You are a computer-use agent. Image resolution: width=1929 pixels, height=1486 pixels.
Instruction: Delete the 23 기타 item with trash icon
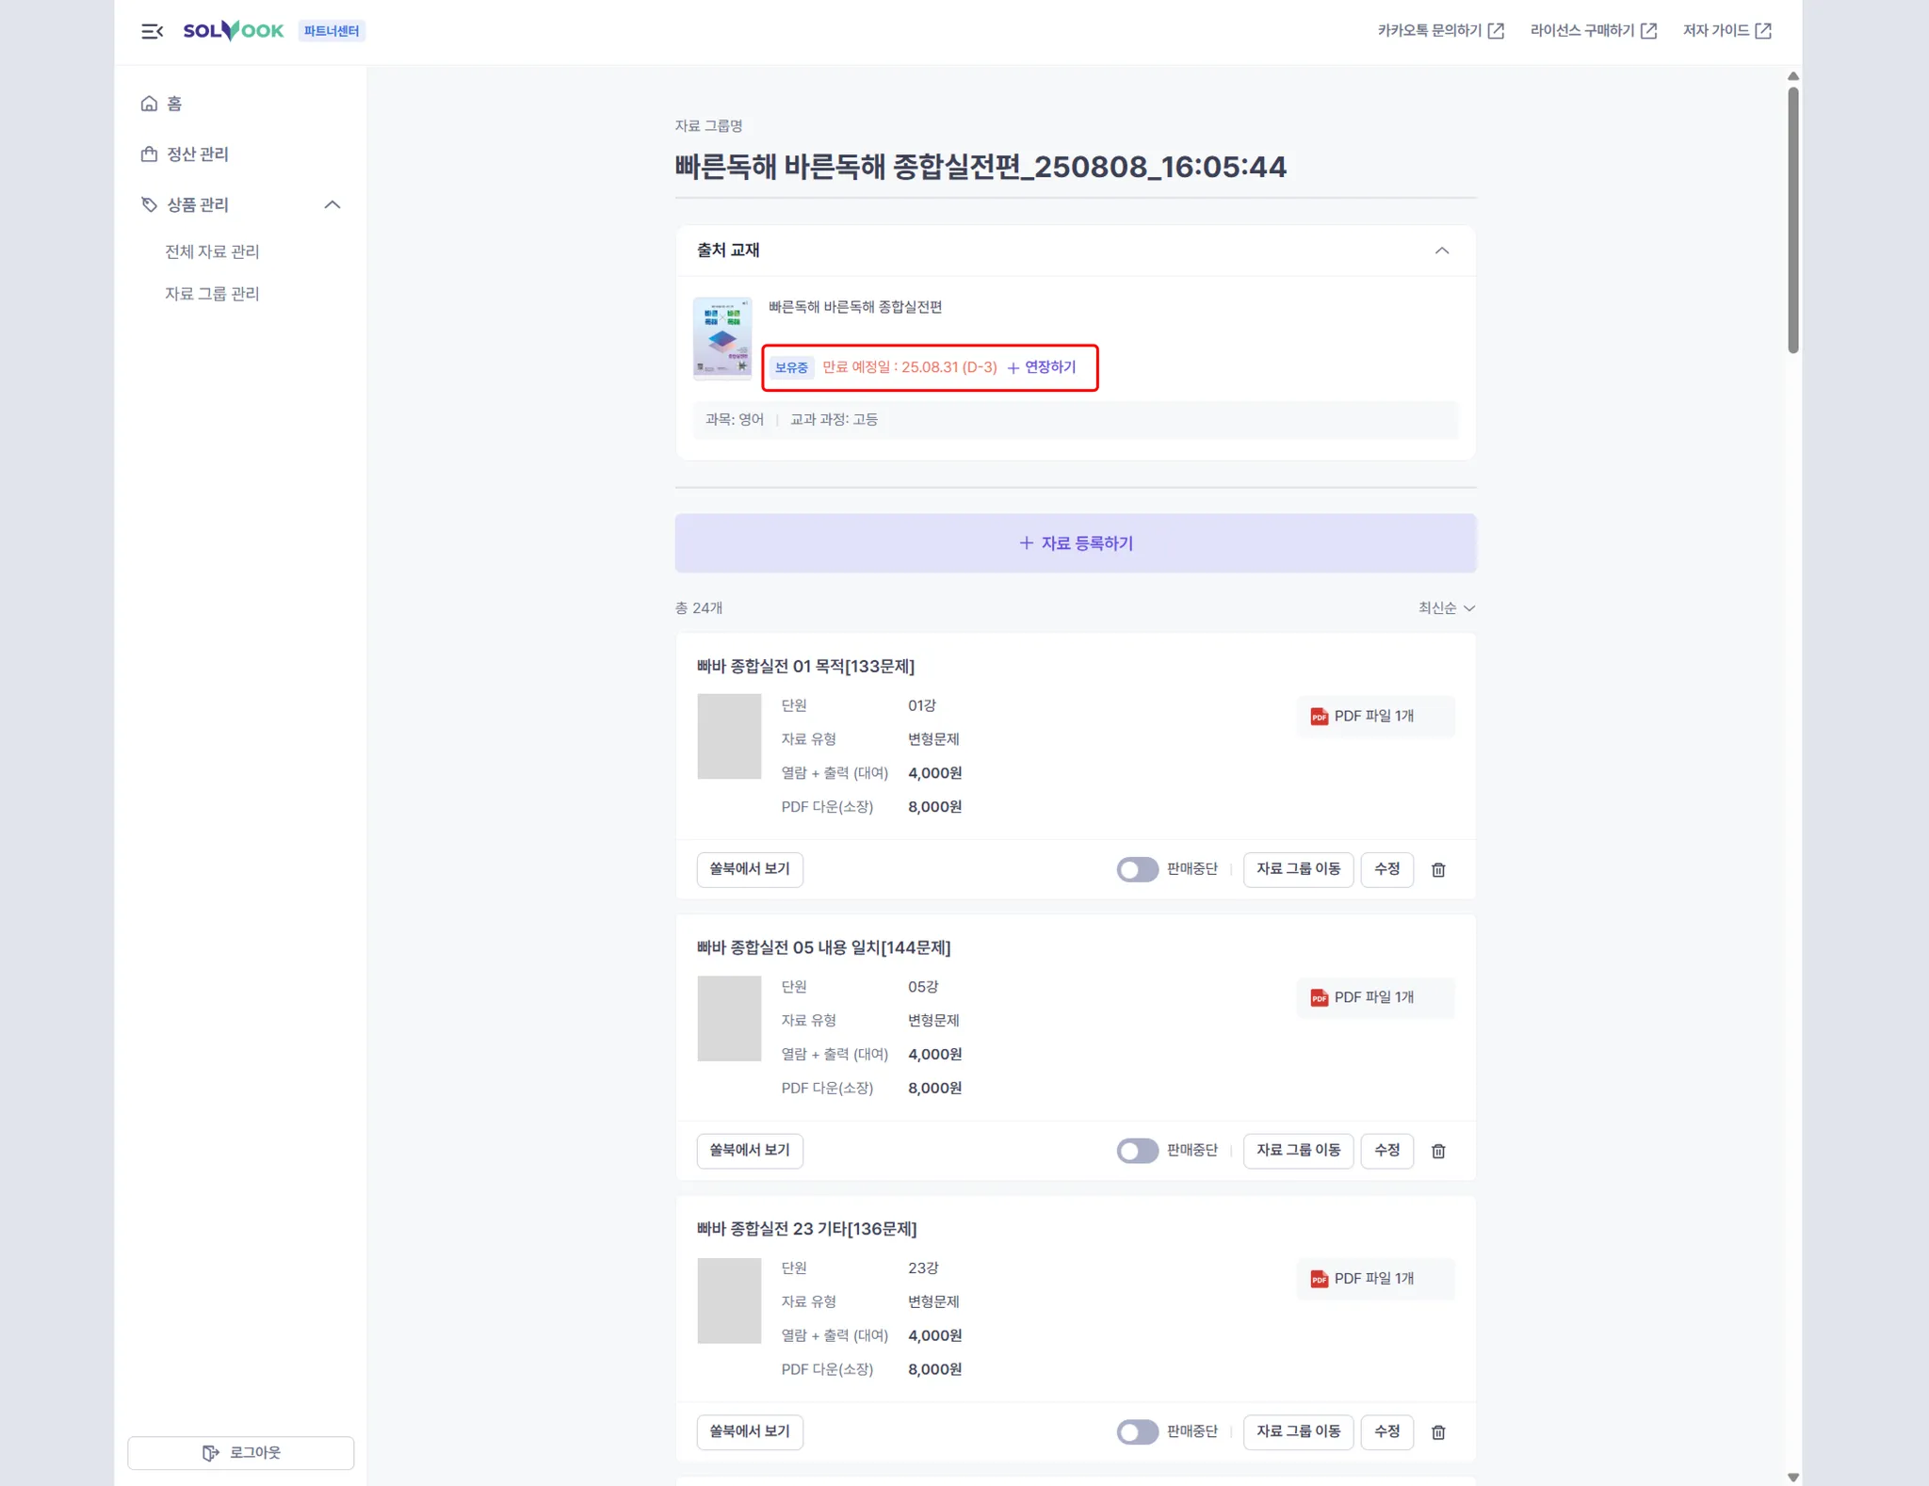coord(1438,1432)
